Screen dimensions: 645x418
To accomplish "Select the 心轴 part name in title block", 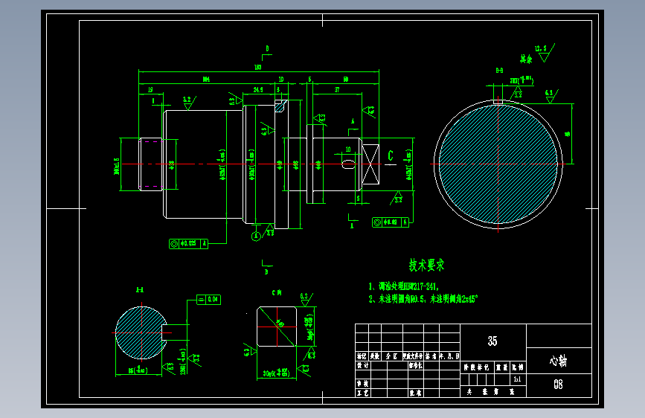I will (558, 361).
